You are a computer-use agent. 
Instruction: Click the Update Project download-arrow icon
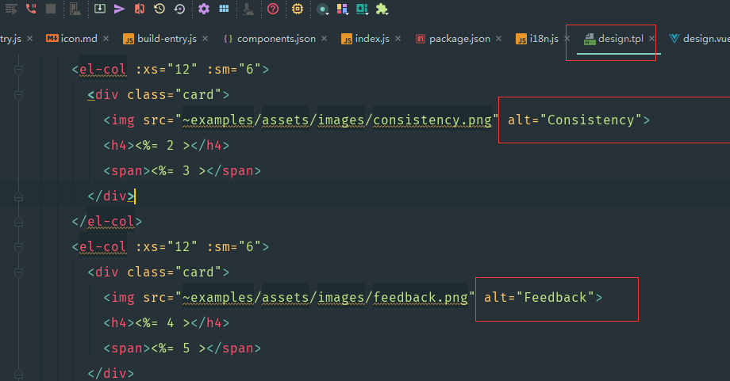100,9
